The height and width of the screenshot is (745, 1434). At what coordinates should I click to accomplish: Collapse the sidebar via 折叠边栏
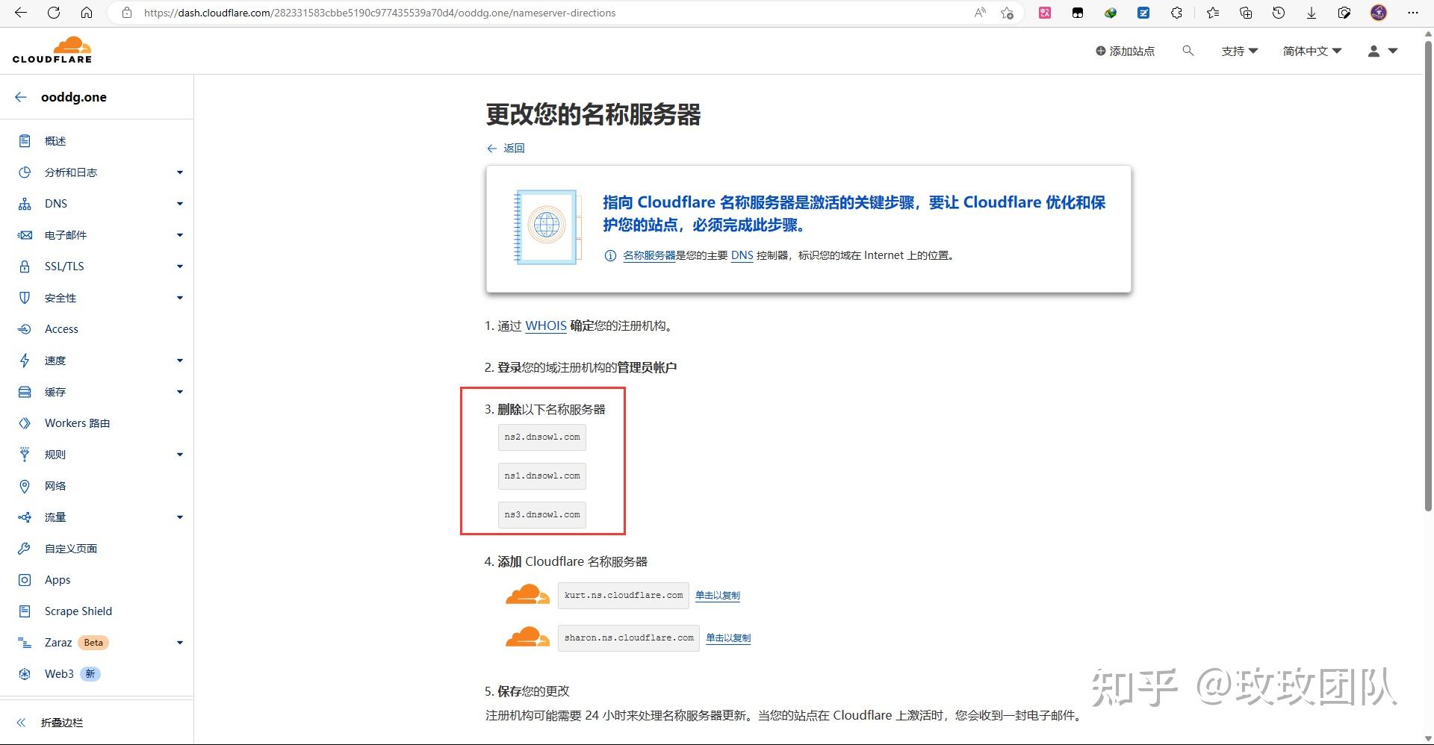[63, 722]
